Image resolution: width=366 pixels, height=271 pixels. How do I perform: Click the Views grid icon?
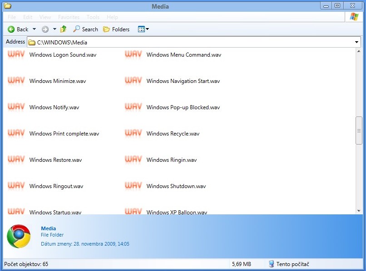[x=141, y=29]
